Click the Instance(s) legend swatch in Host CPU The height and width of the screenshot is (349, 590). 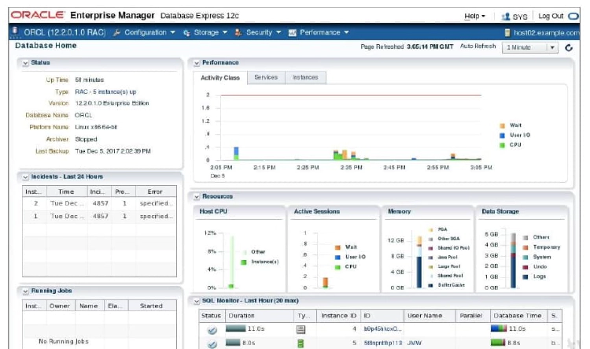(243, 262)
